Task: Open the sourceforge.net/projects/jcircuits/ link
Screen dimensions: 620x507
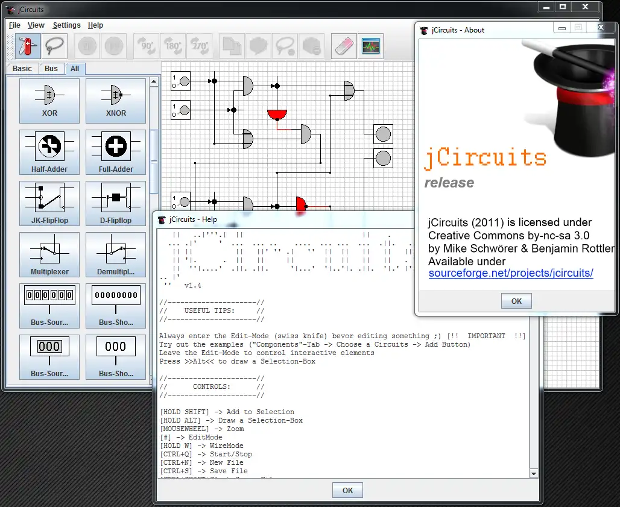Action: [x=511, y=273]
